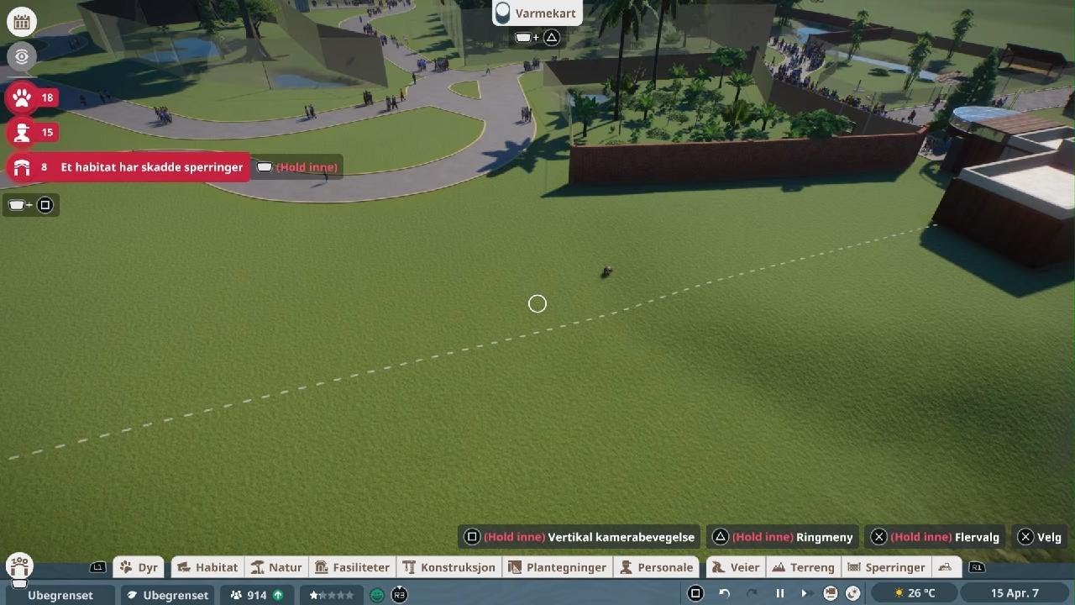This screenshot has height=605, width=1075.
Task: Fast forward the game speed
Action: pos(805,593)
